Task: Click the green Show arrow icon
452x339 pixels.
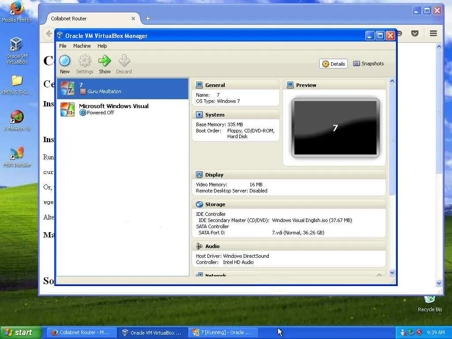Action: click(x=104, y=61)
